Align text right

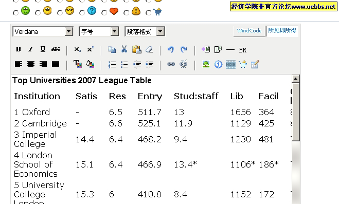pyautogui.click(x=43, y=64)
